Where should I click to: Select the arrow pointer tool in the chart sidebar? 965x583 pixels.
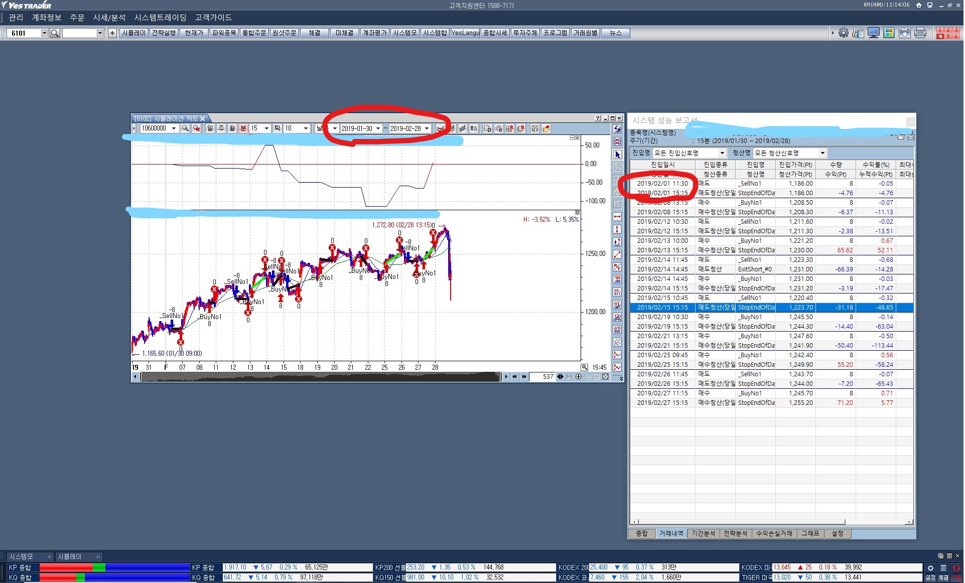point(618,155)
